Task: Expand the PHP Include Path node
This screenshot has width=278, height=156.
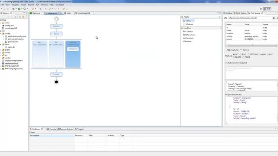Action: pos(1,66)
